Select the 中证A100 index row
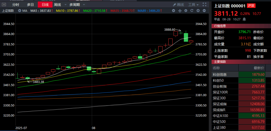Screen dimensions: 271x131 [x=241, y=116]
